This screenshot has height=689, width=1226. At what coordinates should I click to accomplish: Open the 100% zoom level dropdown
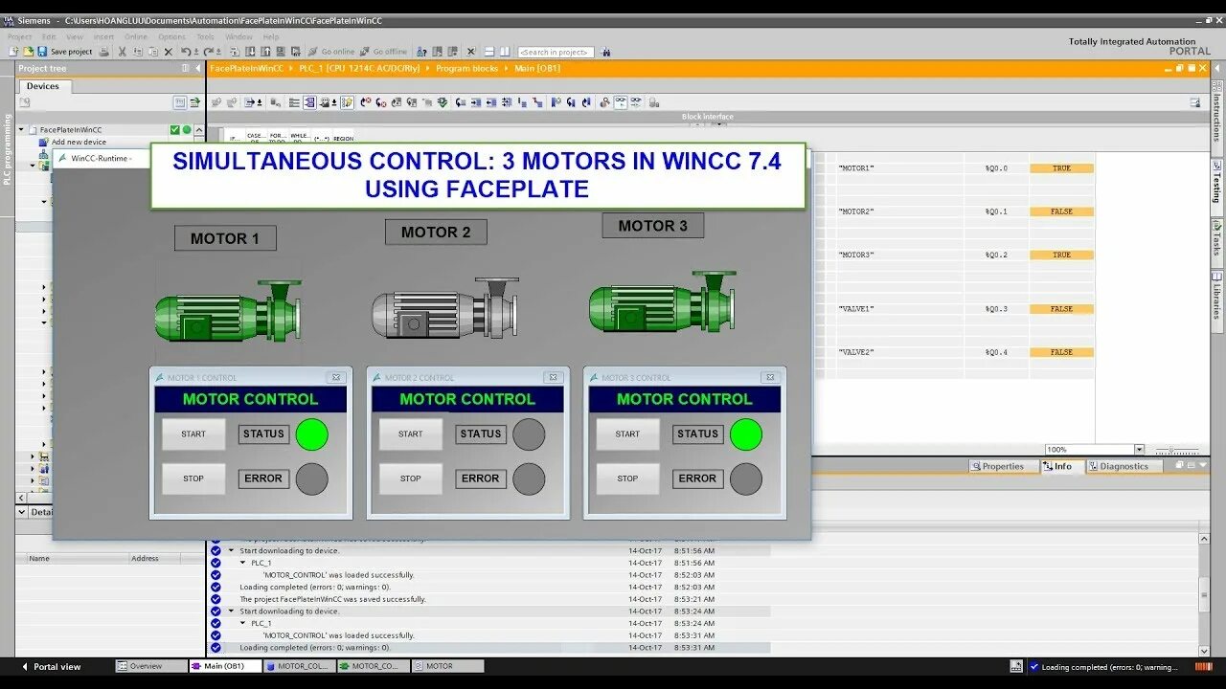(x=1140, y=448)
